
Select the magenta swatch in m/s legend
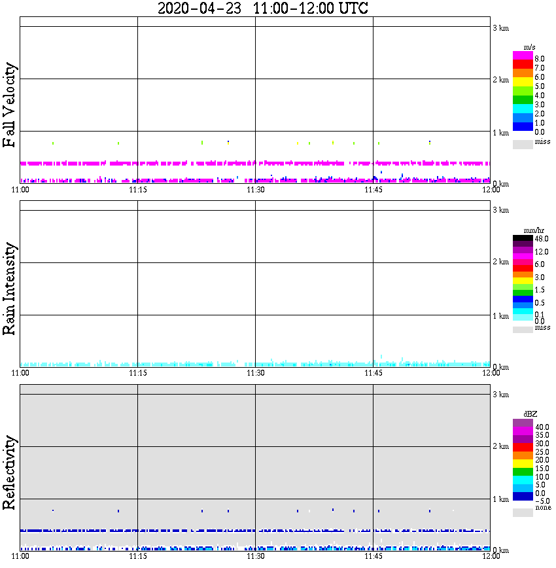point(523,56)
